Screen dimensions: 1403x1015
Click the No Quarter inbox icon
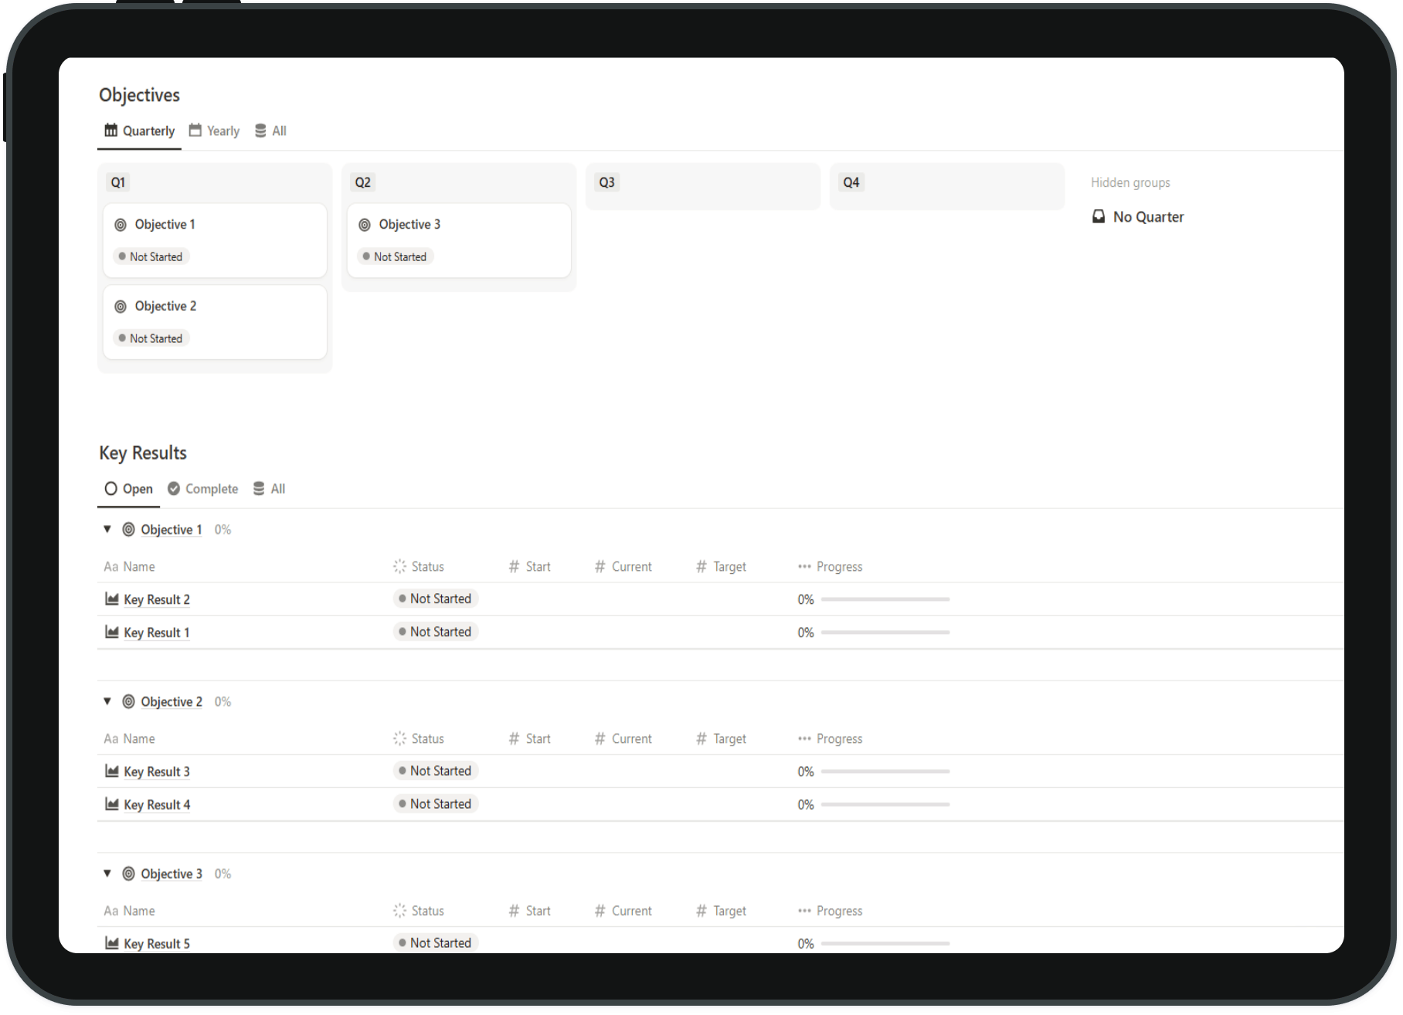1099,216
